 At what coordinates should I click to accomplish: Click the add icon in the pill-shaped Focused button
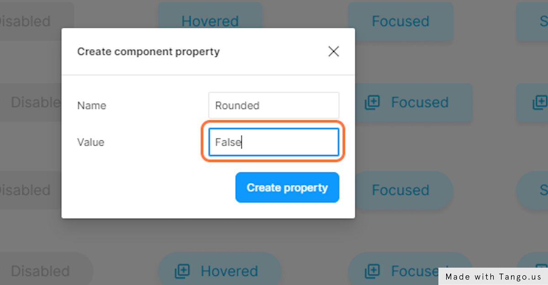(372, 271)
